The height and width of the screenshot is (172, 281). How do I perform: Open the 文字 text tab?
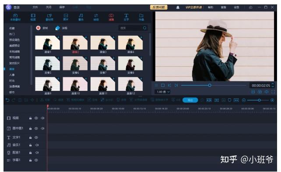point(126,17)
